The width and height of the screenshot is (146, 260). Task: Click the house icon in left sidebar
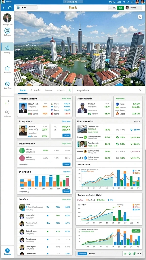[x=7, y=68]
